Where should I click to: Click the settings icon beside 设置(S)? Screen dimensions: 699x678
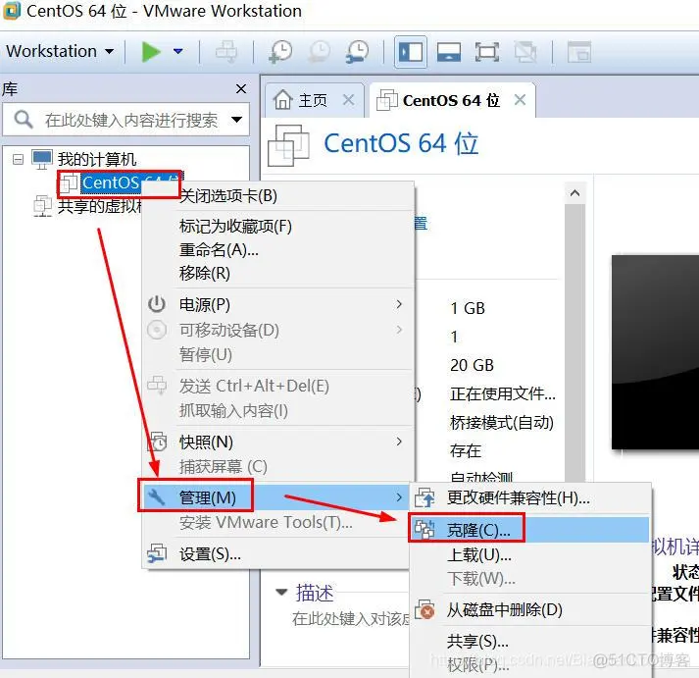(x=157, y=553)
